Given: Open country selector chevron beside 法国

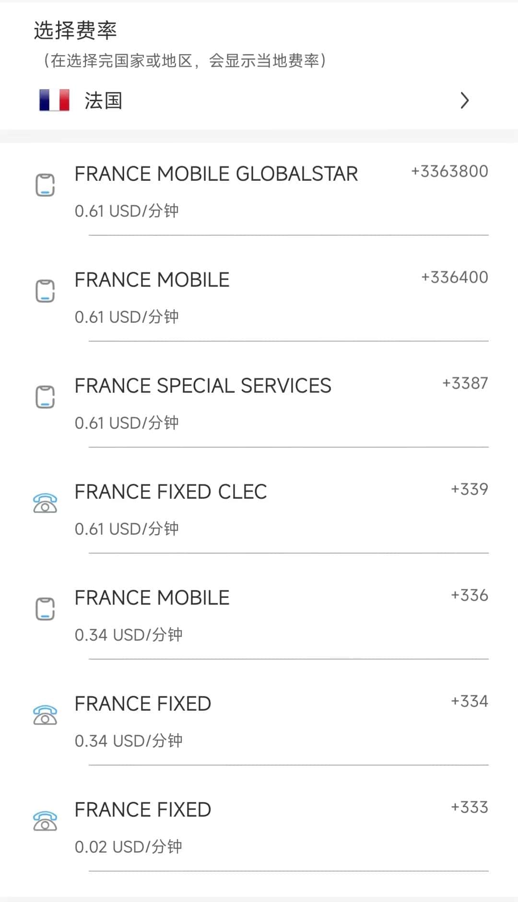Looking at the screenshot, I should click(x=464, y=100).
